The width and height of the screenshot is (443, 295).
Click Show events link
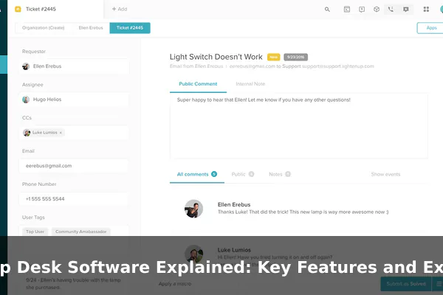point(385,174)
